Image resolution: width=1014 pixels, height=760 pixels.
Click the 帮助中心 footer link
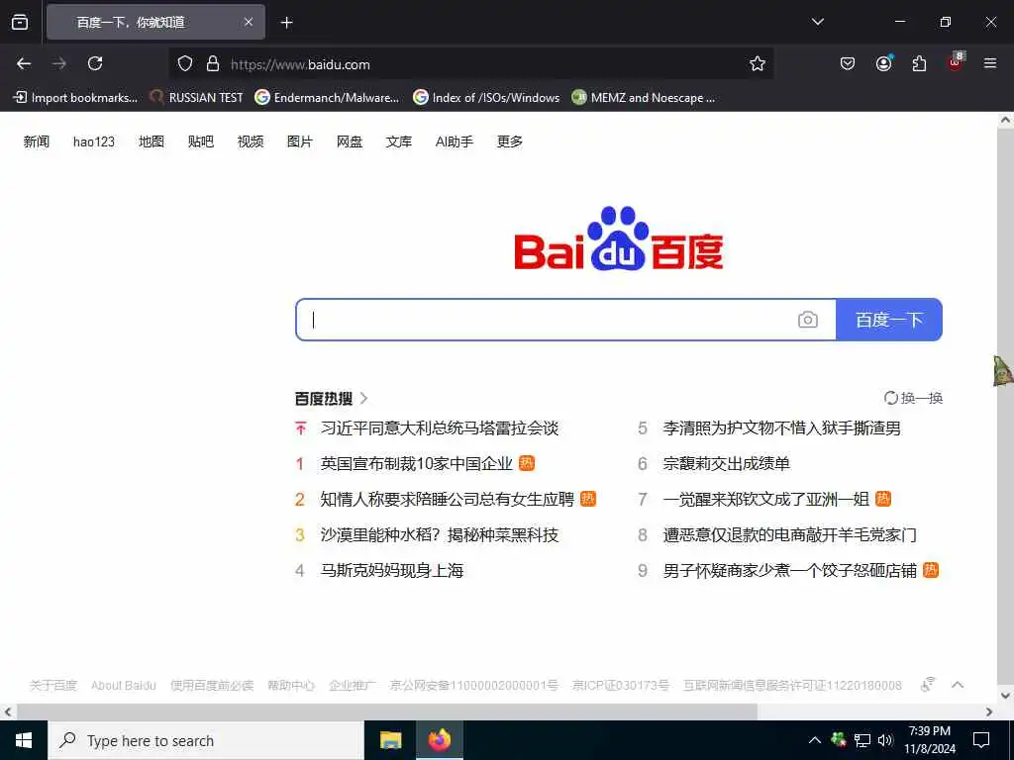point(291,685)
